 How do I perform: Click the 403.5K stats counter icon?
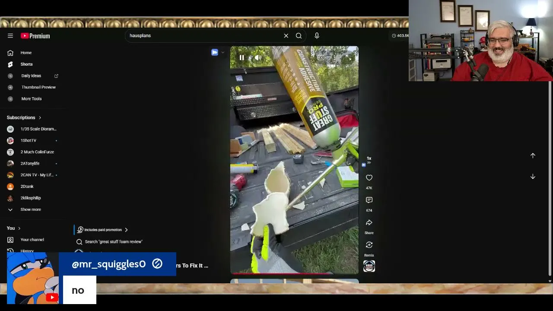tap(394, 36)
